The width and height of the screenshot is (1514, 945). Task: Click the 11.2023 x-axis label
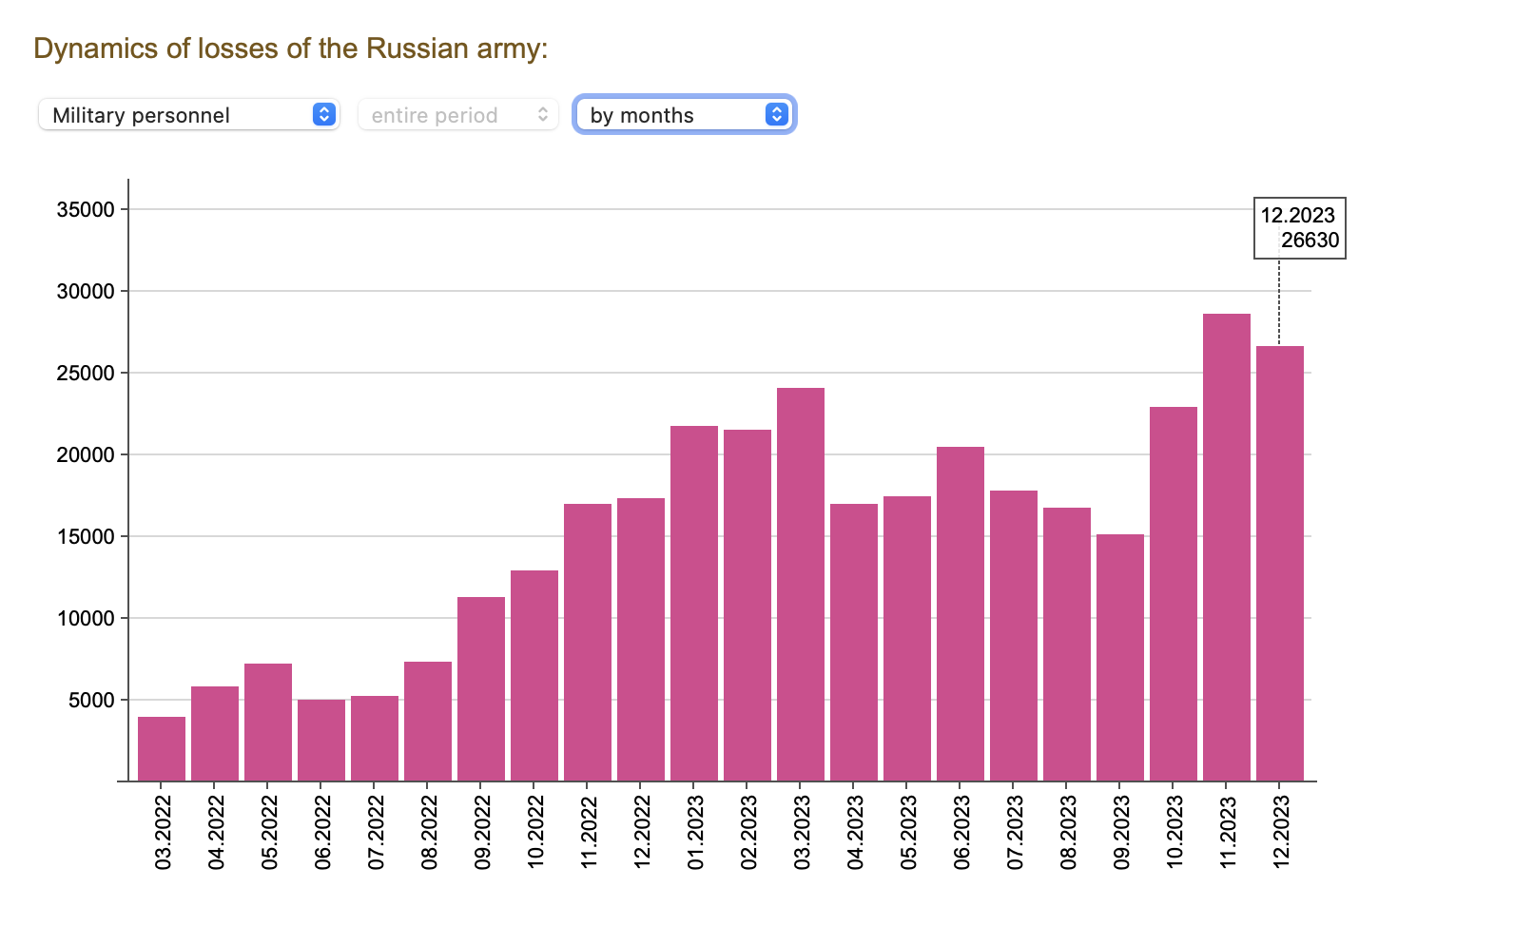click(x=1228, y=833)
